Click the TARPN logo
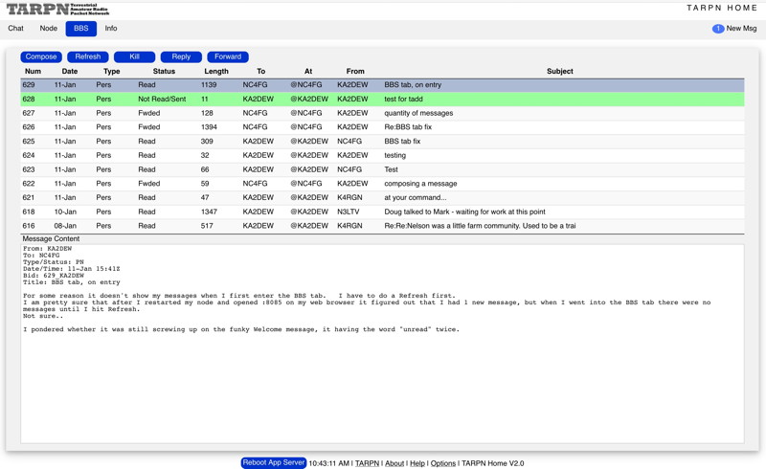 point(57,9)
